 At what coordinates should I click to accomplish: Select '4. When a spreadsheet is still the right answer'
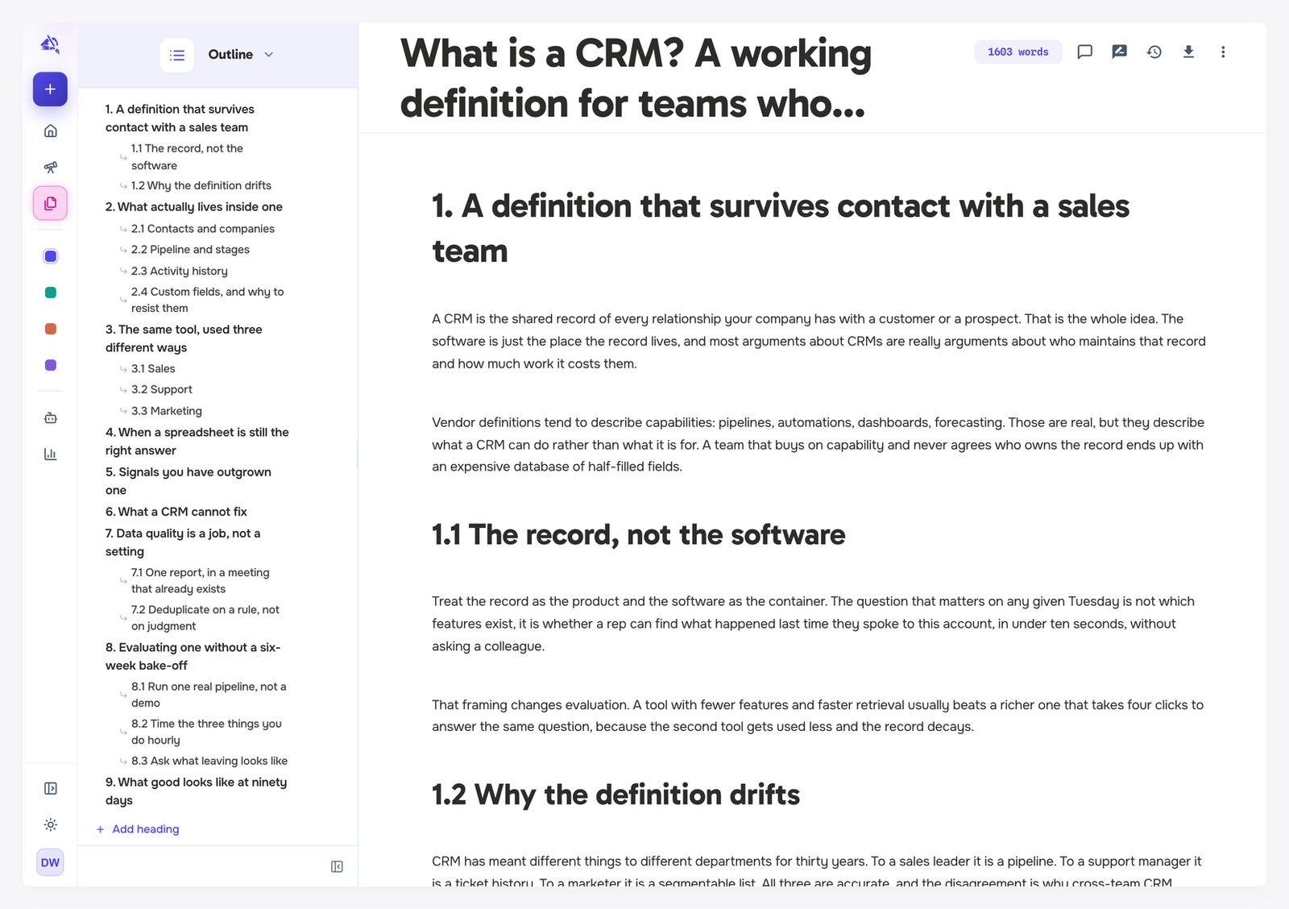(197, 442)
